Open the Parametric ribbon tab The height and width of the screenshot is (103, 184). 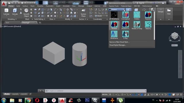(x=50, y=6)
